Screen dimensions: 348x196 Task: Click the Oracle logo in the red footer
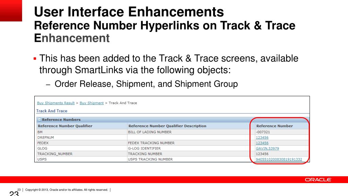[x=318, y=180]
